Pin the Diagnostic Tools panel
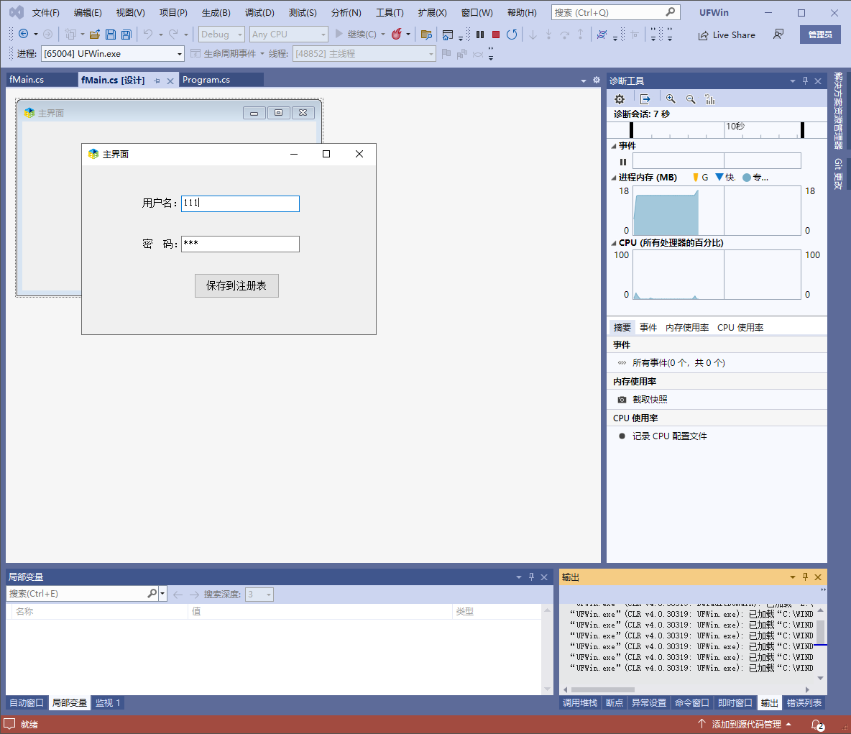This screenshot has height=734, width=851. pos(806,81)
